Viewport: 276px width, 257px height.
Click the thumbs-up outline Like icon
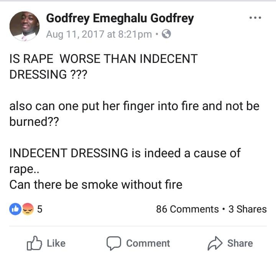click(x=34, y=243)
